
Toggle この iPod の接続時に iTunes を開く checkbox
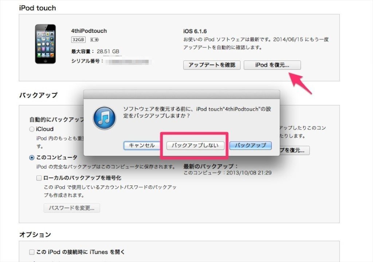coord(32,252)
